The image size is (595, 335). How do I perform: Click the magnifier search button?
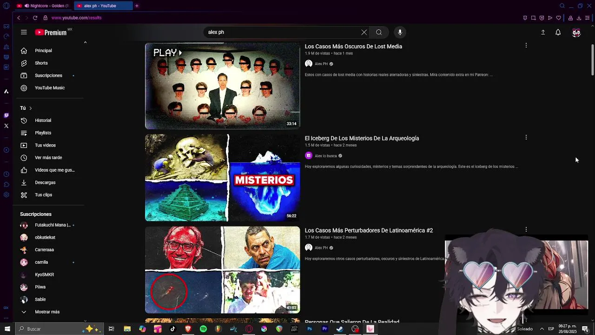379,32
